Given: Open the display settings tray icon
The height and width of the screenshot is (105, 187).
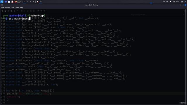Looking at the screenshot, I should [x=164, y=2].
